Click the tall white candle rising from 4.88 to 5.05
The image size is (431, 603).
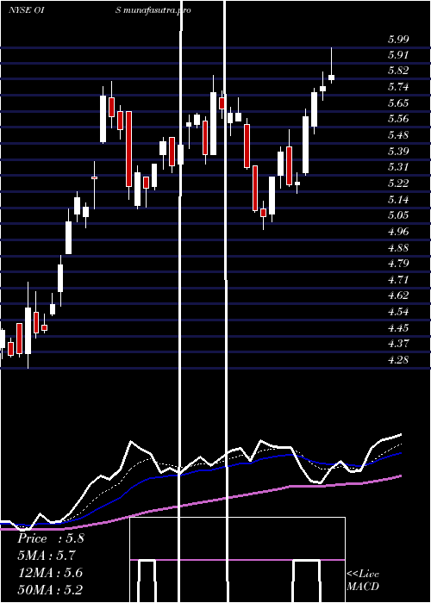pyautogui.click(x=68, y=238)
